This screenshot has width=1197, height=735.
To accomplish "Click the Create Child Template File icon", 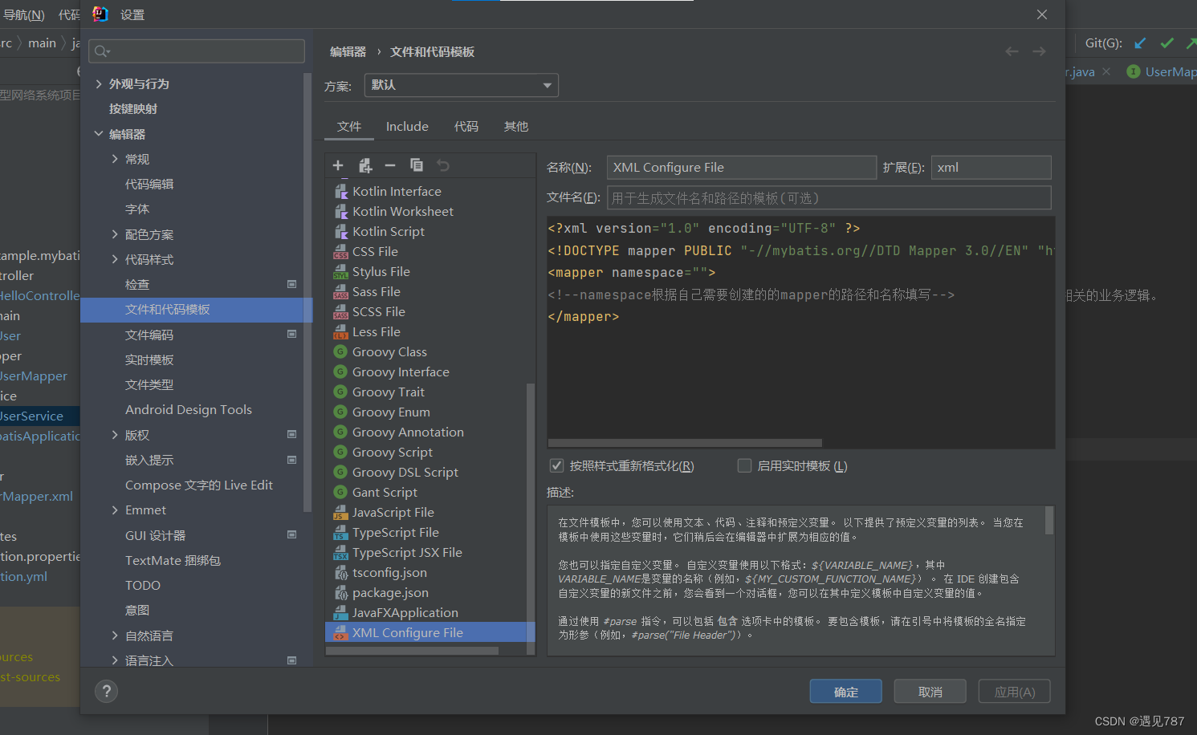I will (x=365, y=165).
